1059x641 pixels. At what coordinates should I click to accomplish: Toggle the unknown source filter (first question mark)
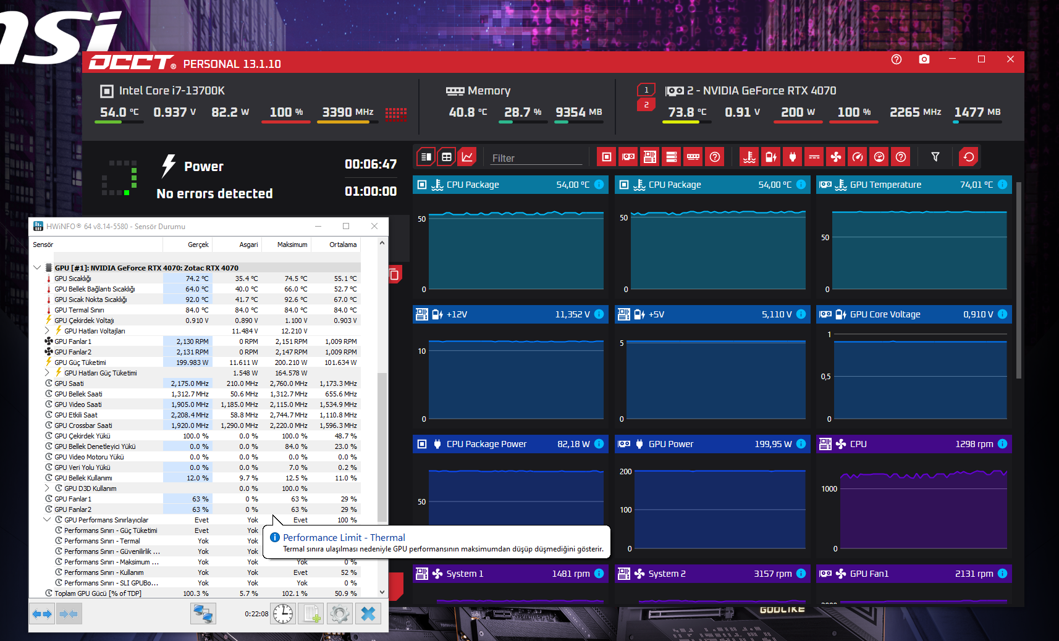tap(715, 157)
